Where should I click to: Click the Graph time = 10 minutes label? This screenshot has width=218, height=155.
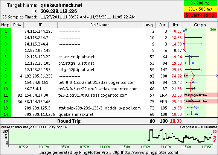pyautogui.click(x=199, y=127)
